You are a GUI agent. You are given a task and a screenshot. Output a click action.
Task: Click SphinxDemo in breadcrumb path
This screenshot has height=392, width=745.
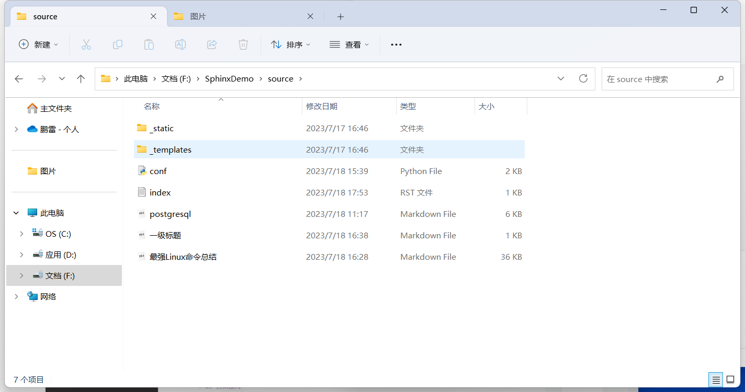229,79
